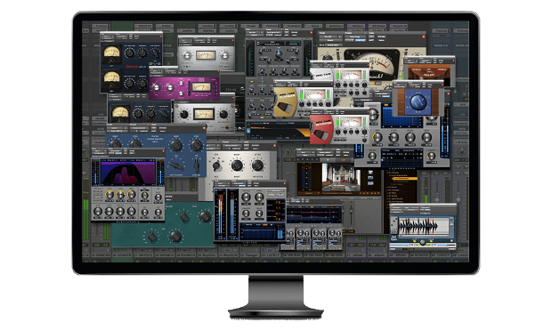Open the preset dropdown in the cream compressor's header
Screen dimensions: 552x331
pos(355,36)
